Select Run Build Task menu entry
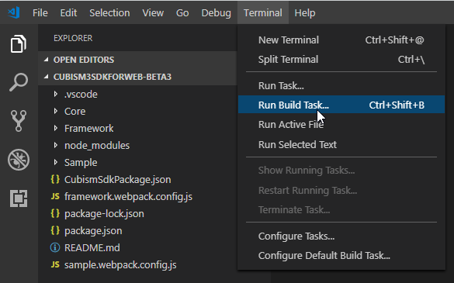Image resolution: width=454 pixels, height=283 pixels. (341, 105)
